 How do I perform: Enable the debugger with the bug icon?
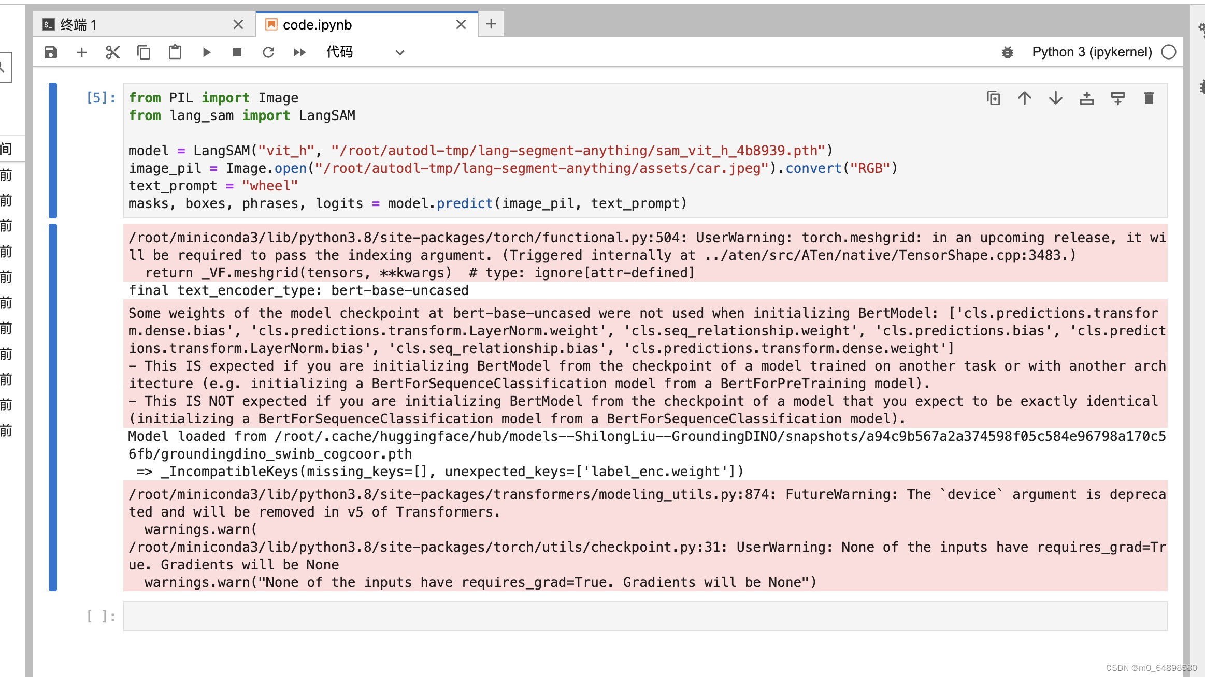(x=1007, y=52)
